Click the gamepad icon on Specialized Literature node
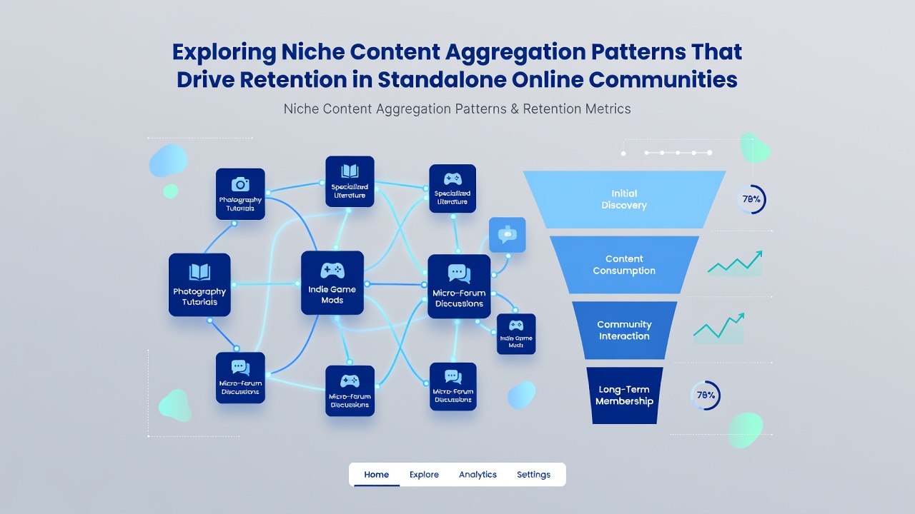 (x=452, y=178)
